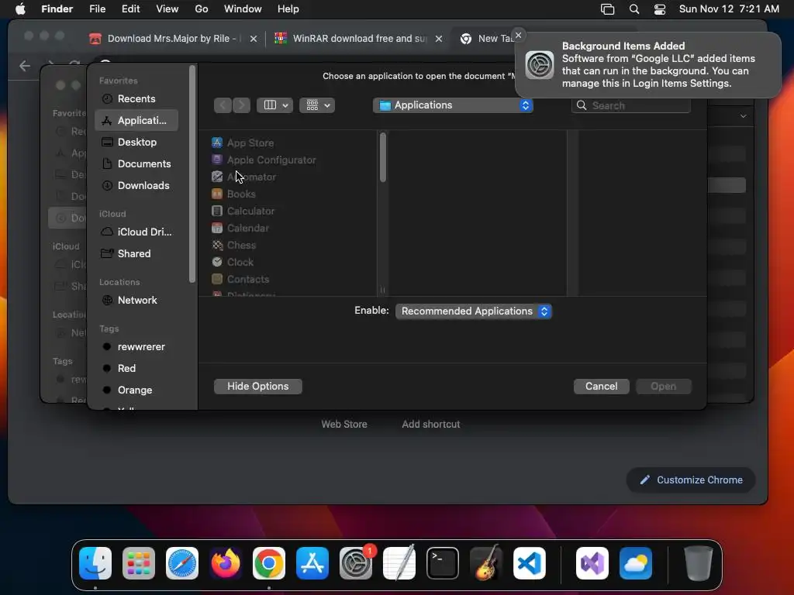Click the Open button
Screen dimensions: 794x595
(664, 386)
